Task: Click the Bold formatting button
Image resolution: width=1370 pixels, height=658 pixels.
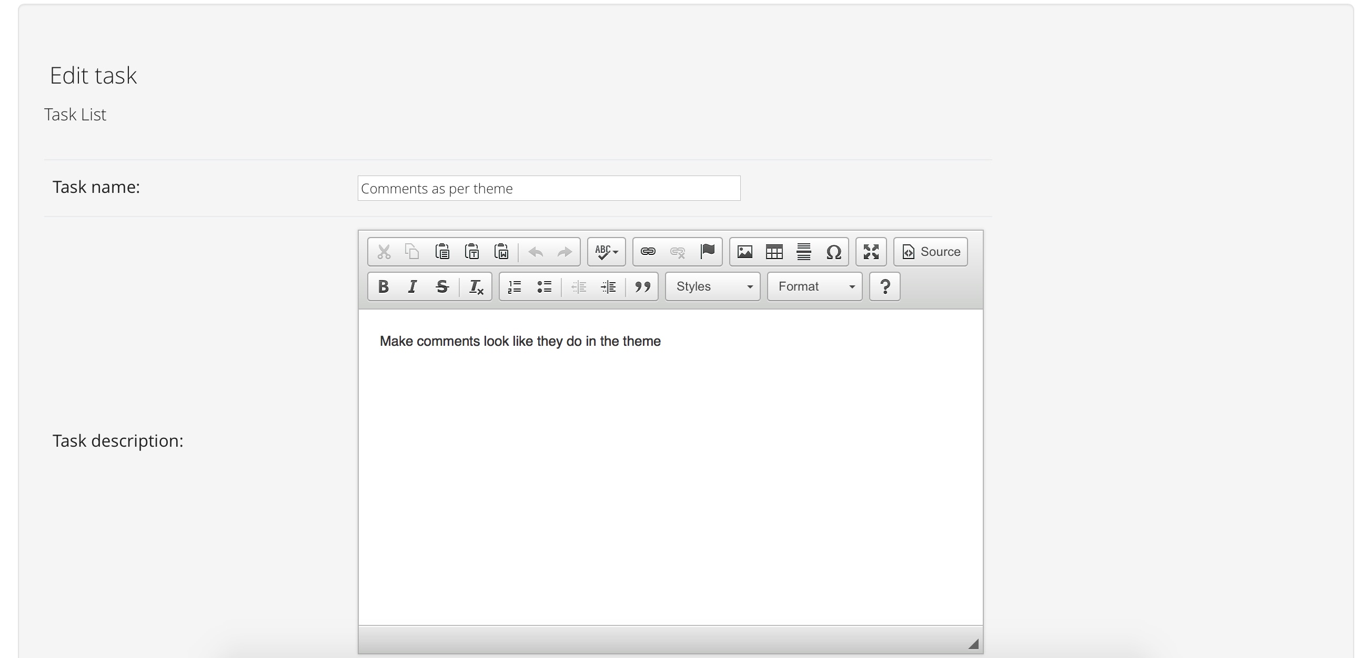Action: [382, 286]
